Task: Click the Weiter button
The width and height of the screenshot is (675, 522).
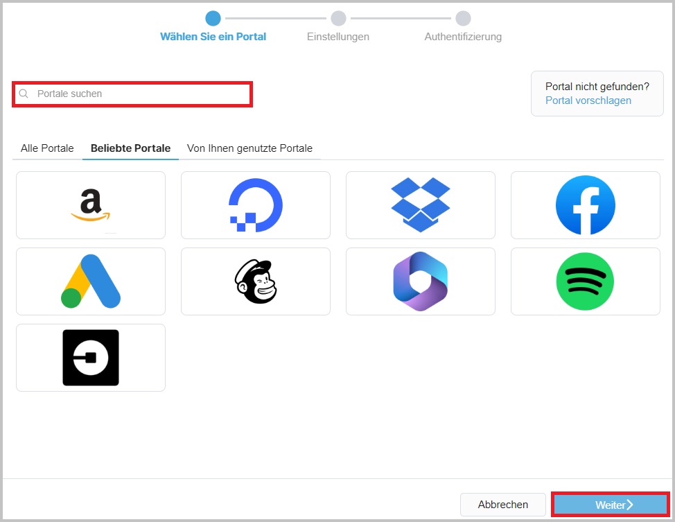Action: 611,505
